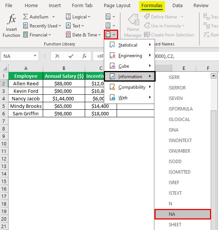
Task: Select the ISTEXT function
Action: click(x=183, y=193)
